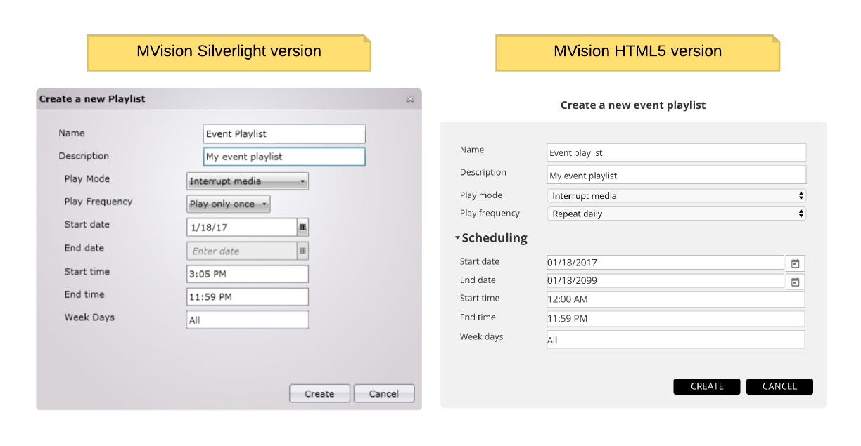Focus HTML5 End time field 11:59 PM
Viewport: 861px width, 446px height.
tap(676, 319)
